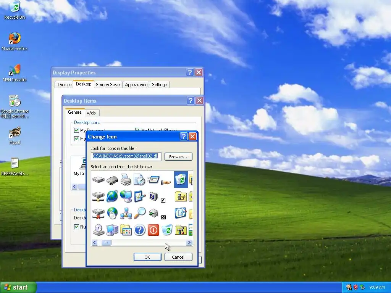Open the Settings tab in Display Properties
Viewport: 391px width, 293px height.
(x=159, y=85)
